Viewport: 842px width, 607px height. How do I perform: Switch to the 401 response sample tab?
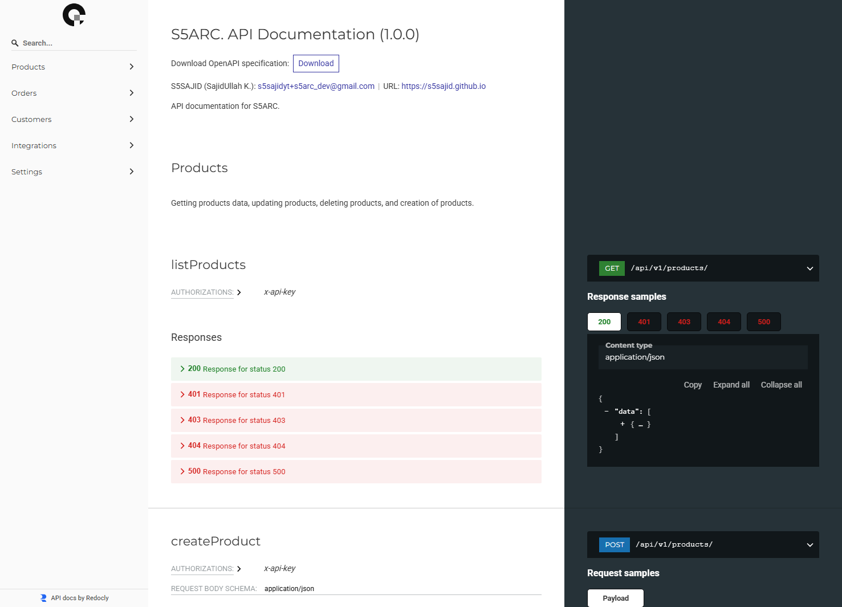[644, 321]
